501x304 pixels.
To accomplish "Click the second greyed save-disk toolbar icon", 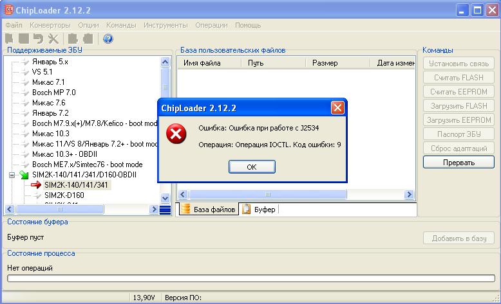I will (24, 39).
